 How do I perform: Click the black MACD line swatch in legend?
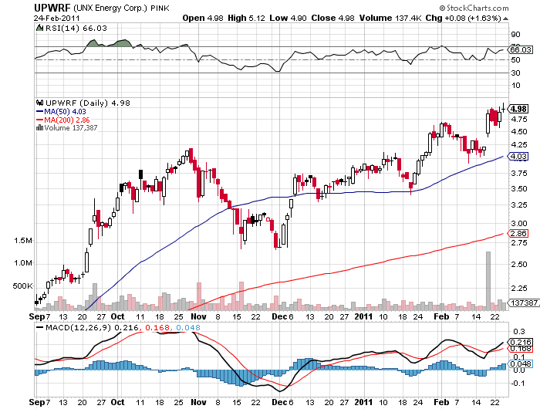40,327
